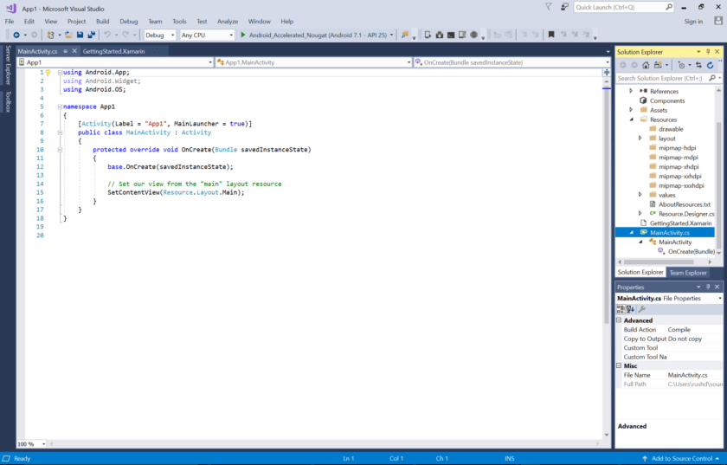Screen dimensions: 727x465
Task: Pin the MainActivity.cs tab
Action: click(x=66, y=51)
